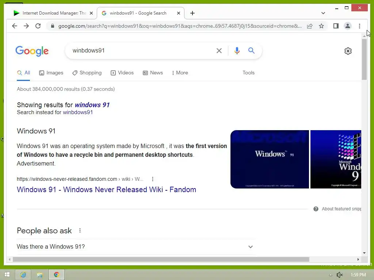The width and height of the screenshot is (374, 280).
Task: Open Windows 91 Never Released Wiki link
Action: tap(106, 190)
